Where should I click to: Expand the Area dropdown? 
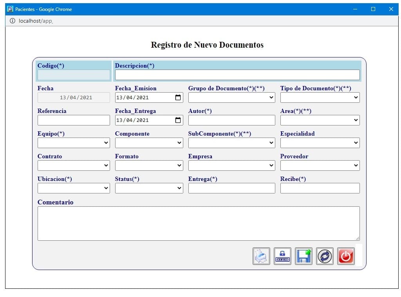320,120
